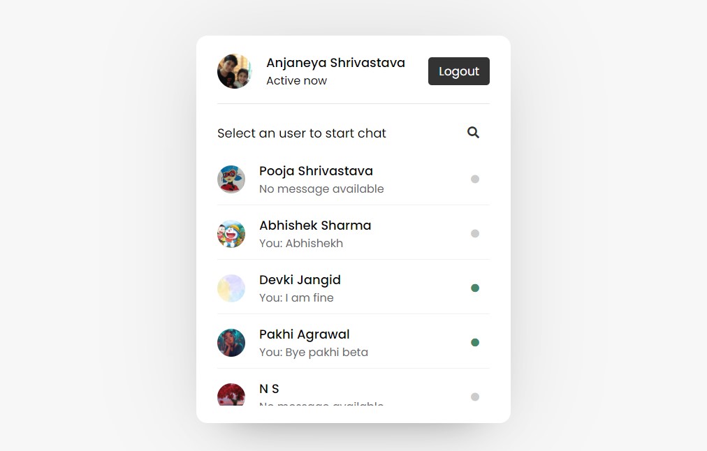Click the 'Select an user to start chat' field
The width and height of the screenshot is (707, 451).
coord(302,133)
